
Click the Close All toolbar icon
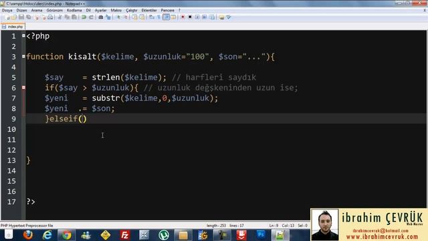pyautogui.click(x=43, y=17)
